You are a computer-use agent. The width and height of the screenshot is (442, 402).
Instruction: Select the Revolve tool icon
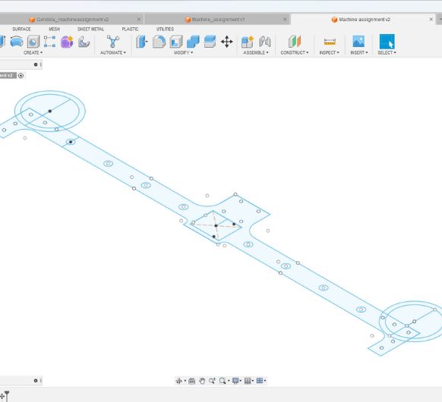[x=17, y=42]
